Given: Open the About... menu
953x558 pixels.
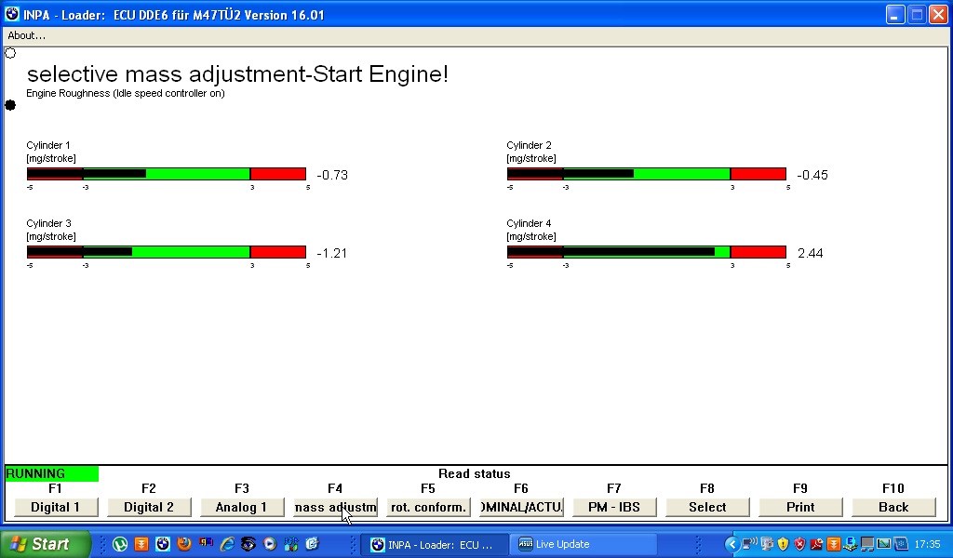Looking at the screenshot, I should (x=27, y=35).
